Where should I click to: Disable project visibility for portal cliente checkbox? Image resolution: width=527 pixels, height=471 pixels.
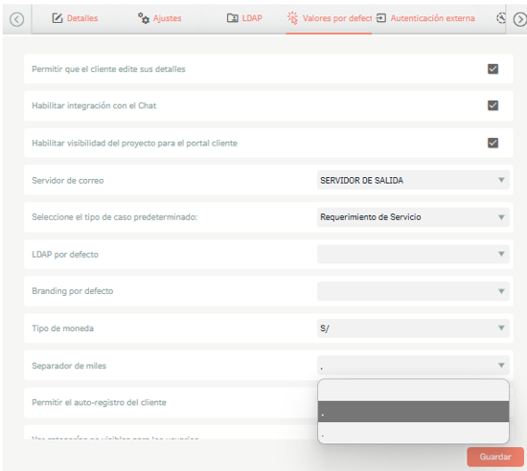(493, 143)
